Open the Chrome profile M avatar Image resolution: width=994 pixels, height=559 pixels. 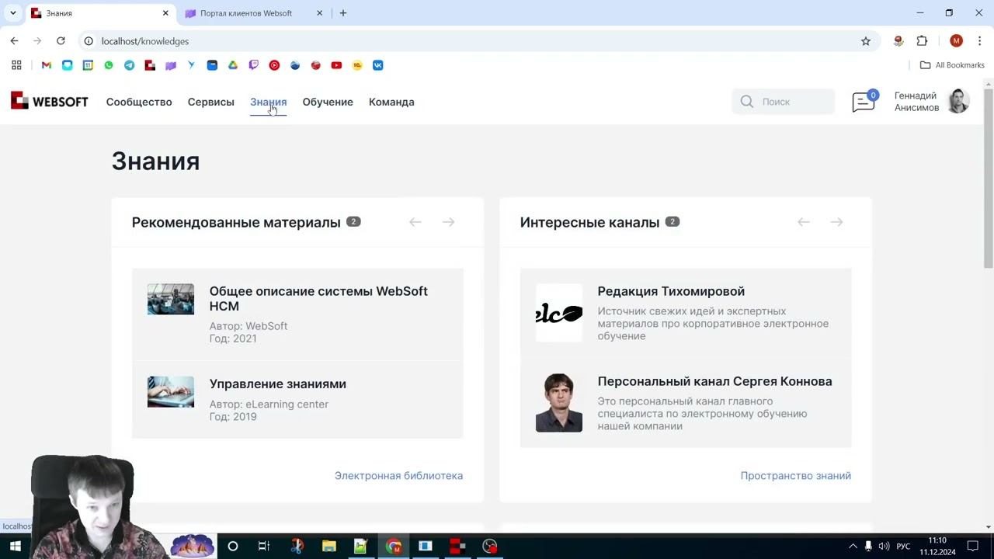point(956,41)
